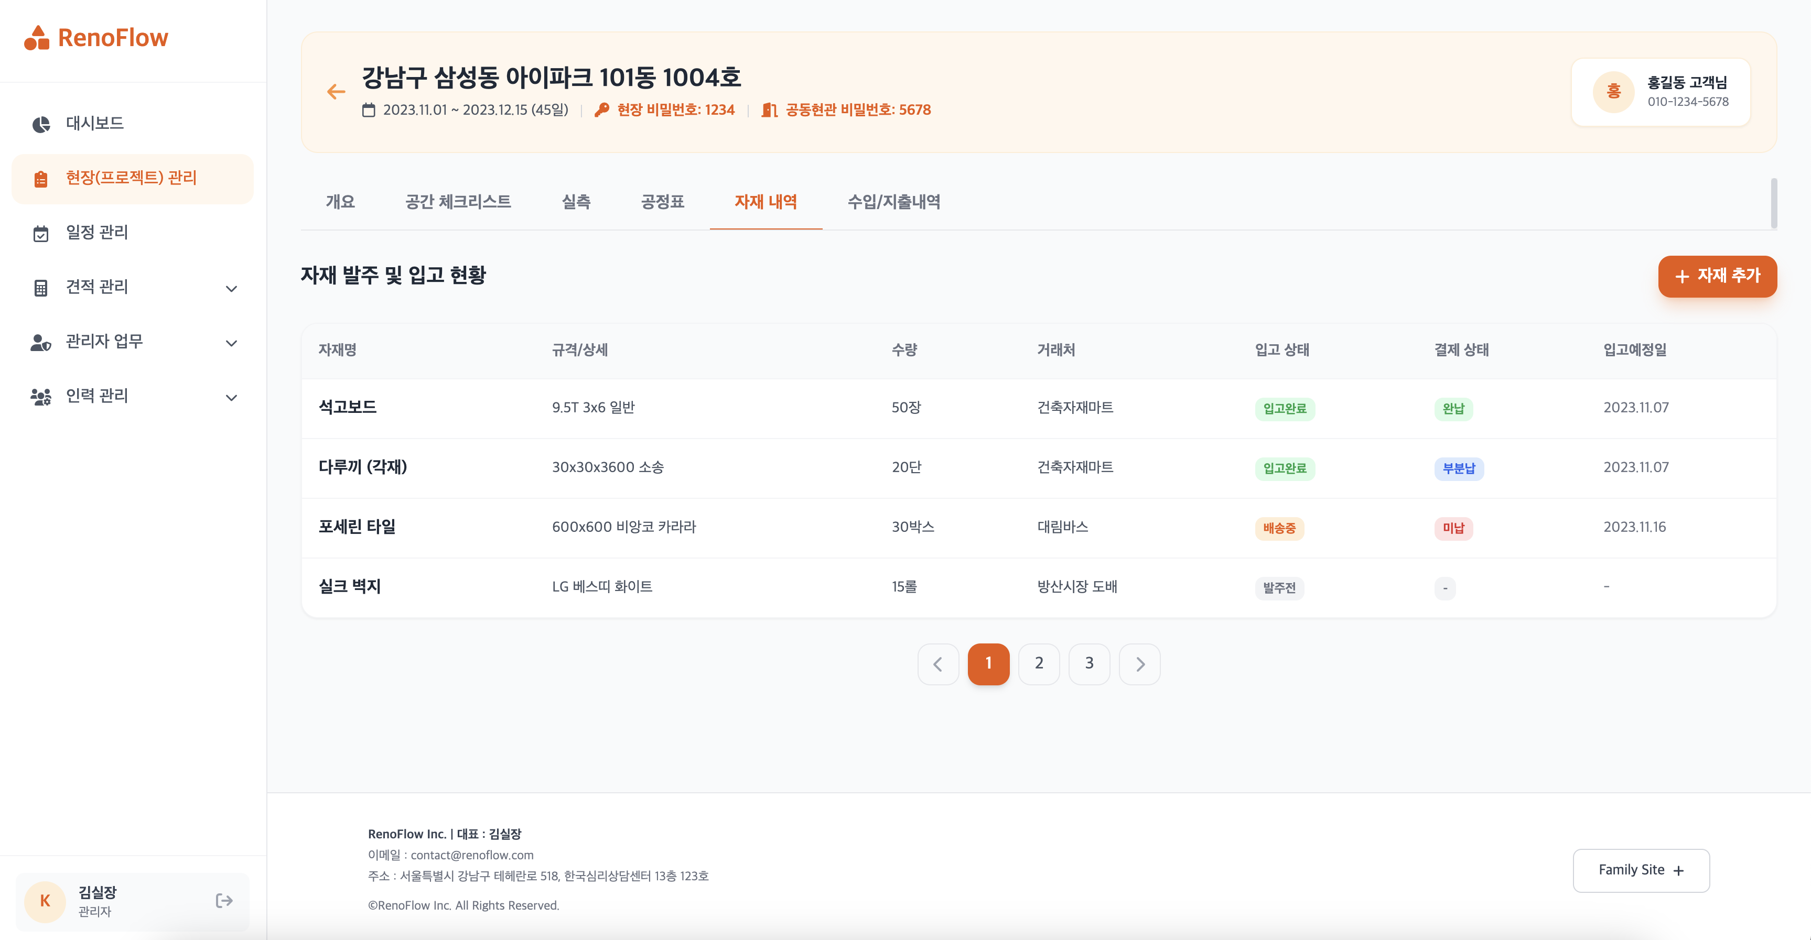Click the RenoFlow logo
Viewport: 1811px width, 940px height.
point(96,38)
